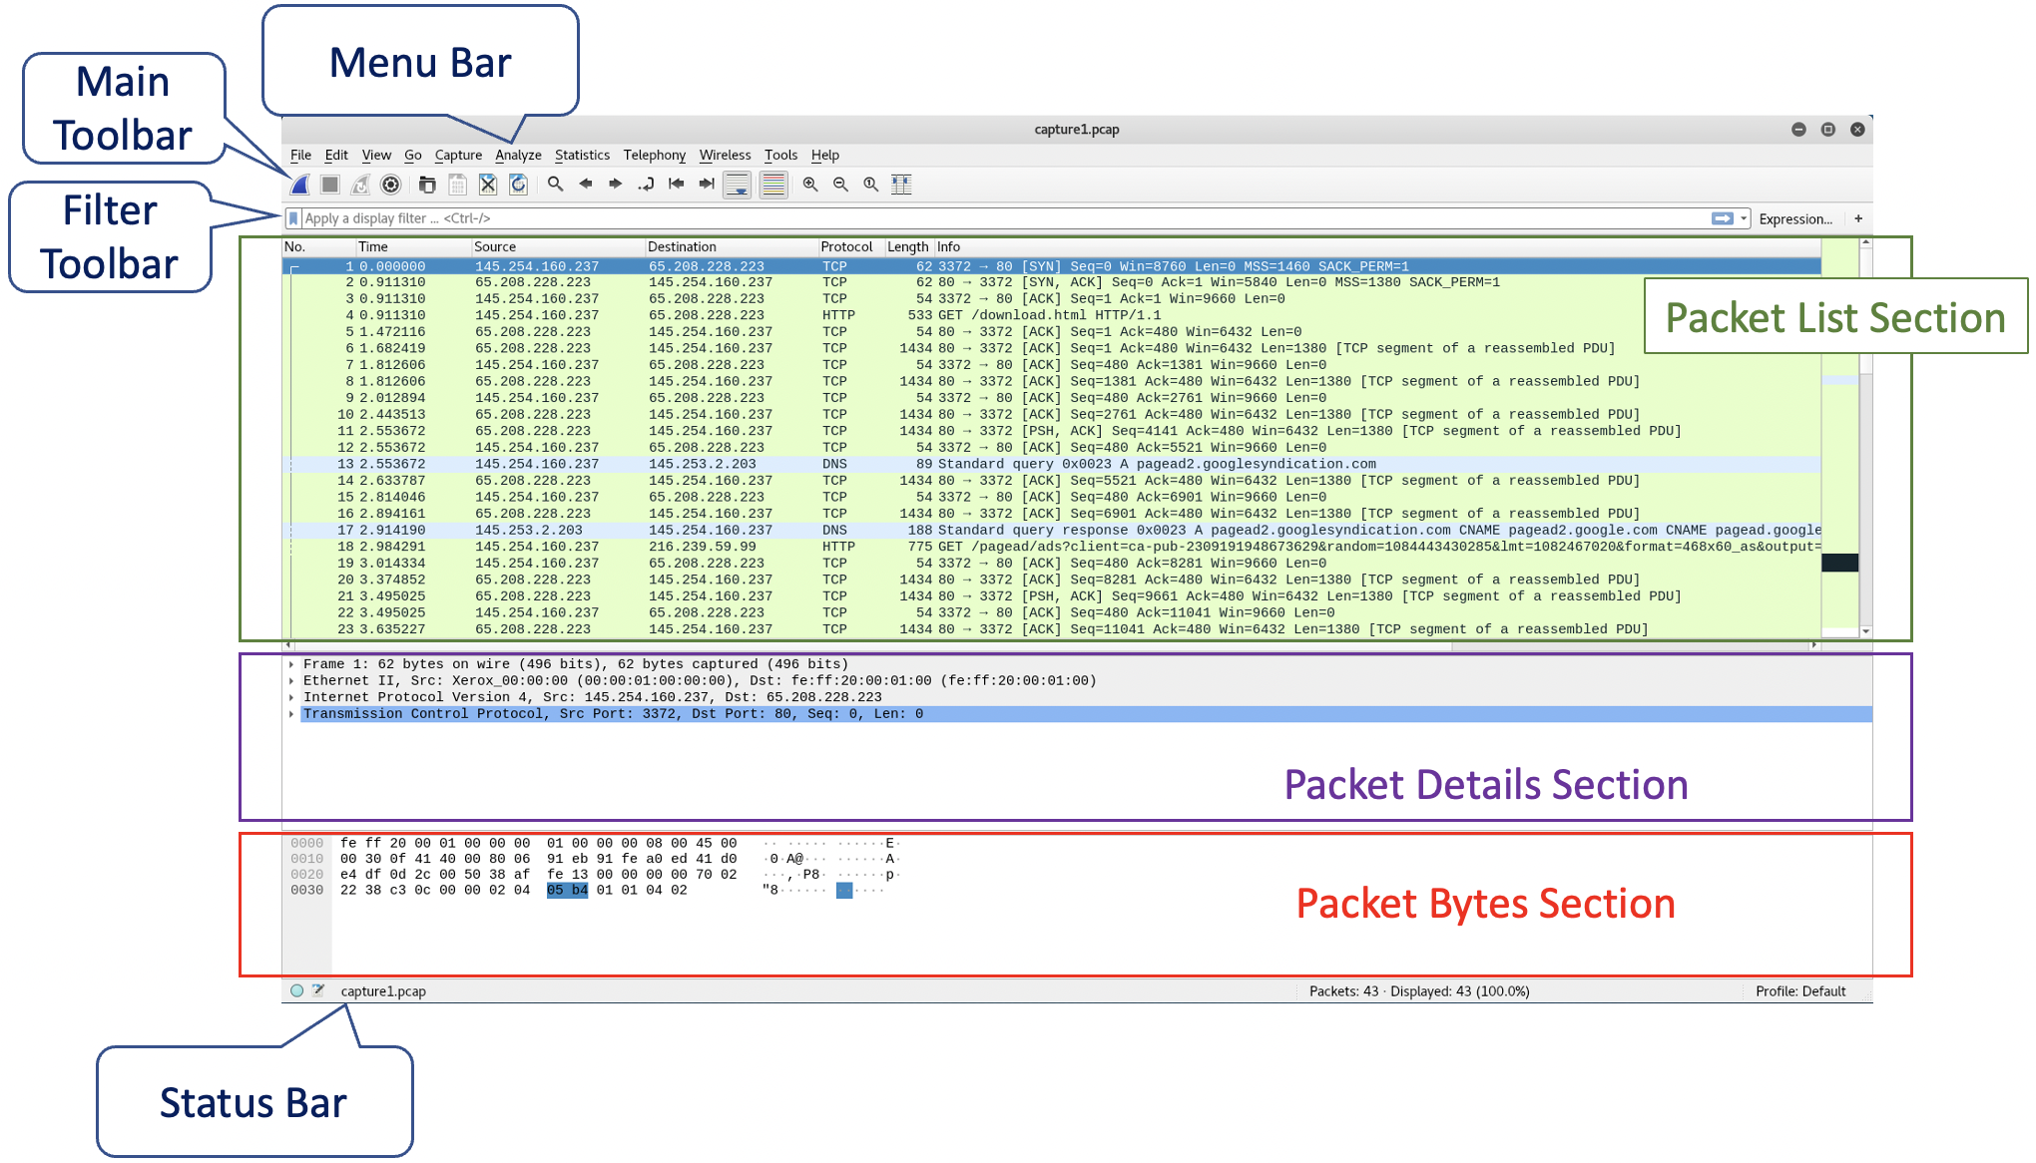
Task: Open the Statistics menu
Action: (x=582, y=156)
